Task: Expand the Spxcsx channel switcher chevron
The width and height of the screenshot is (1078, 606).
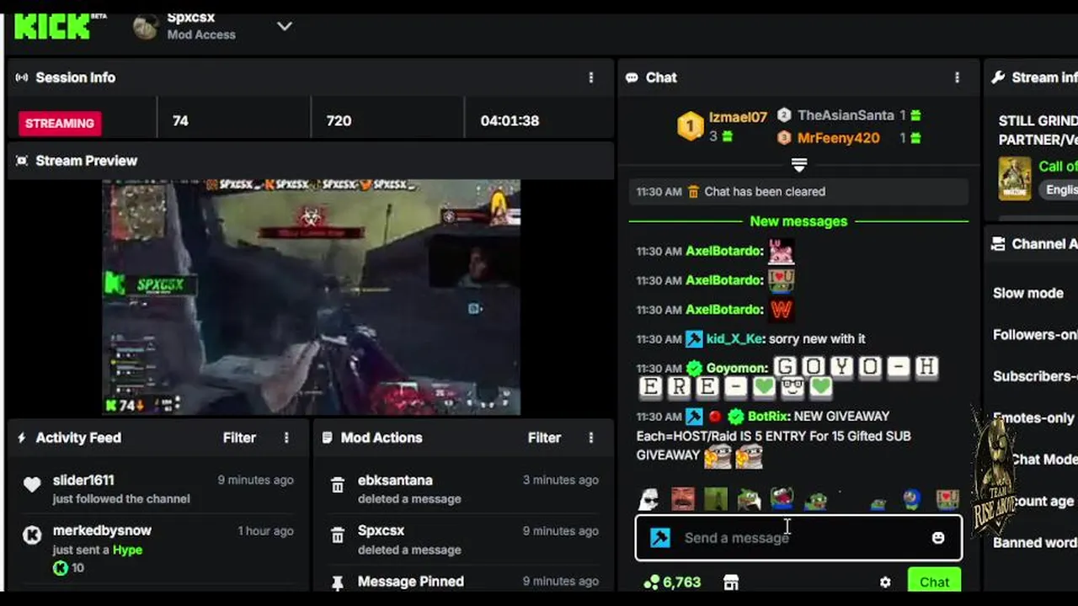Action: click(x=285, y=26)
